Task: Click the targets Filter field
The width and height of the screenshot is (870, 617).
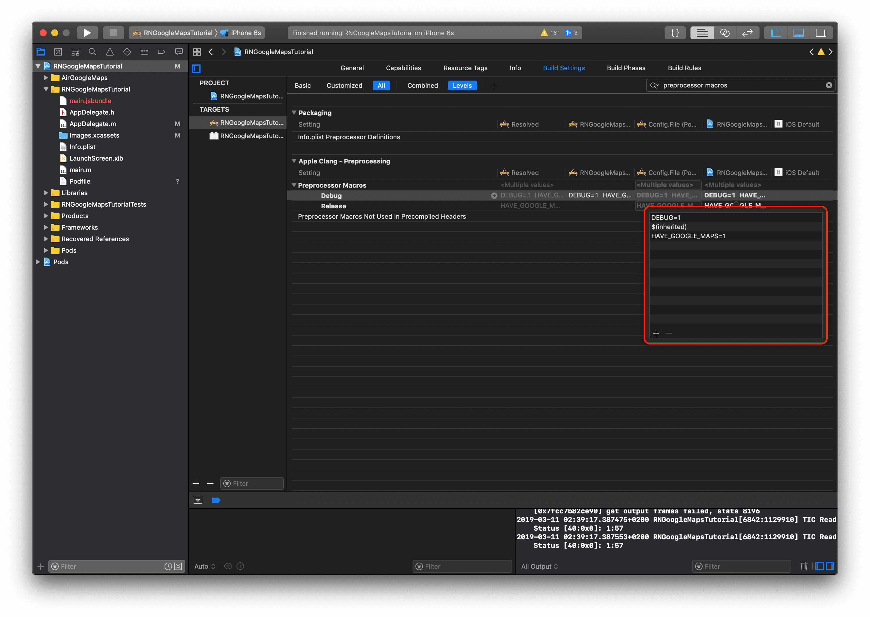Action: coord(252,483)
